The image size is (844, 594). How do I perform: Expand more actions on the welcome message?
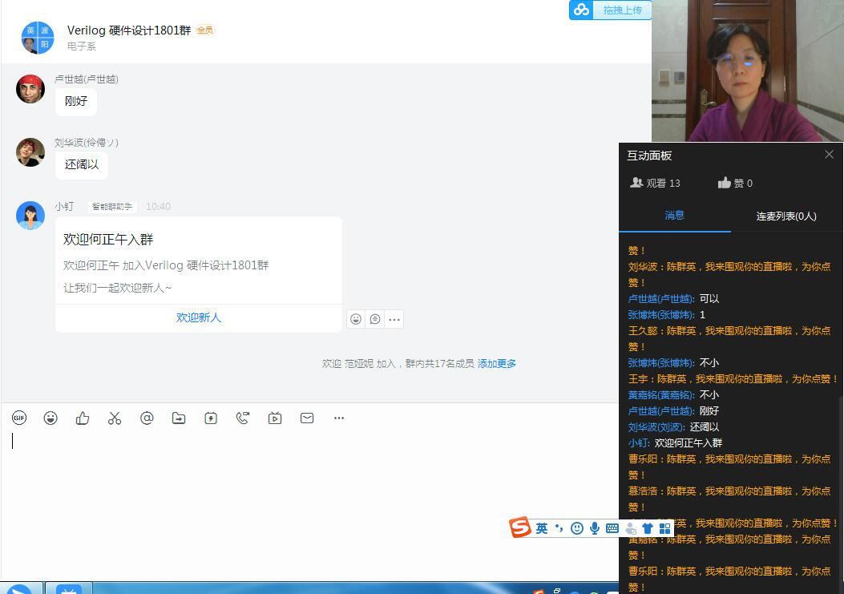click(x=394, y=319)
